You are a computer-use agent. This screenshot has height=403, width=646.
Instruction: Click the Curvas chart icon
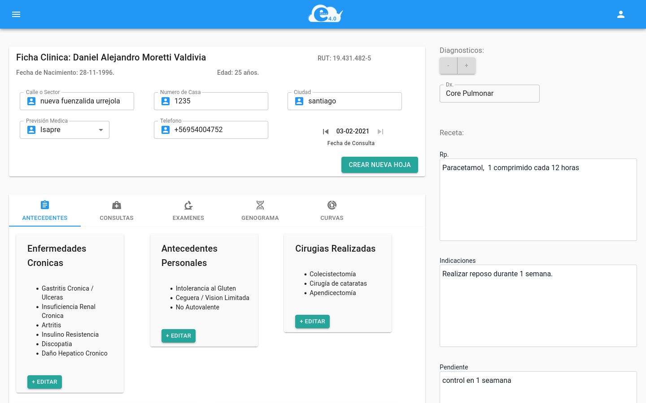[x=332, y=205]
